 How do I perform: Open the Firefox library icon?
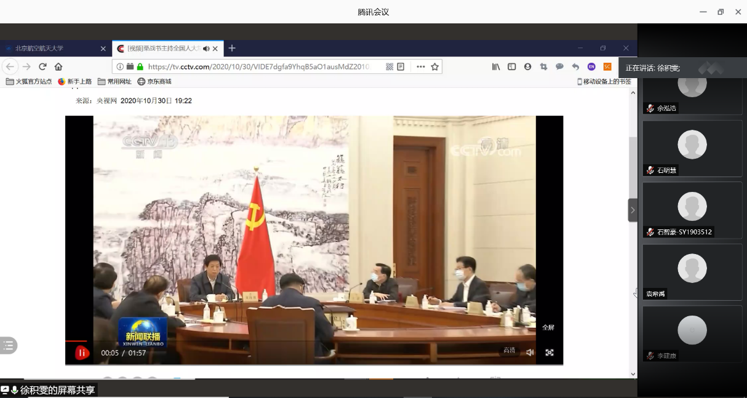click(496, 66)
